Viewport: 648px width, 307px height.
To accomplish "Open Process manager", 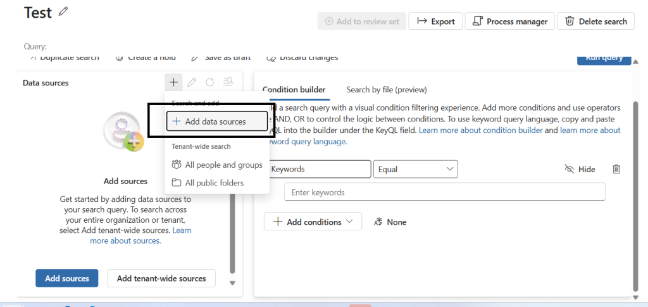I will (x=509, y=21).
